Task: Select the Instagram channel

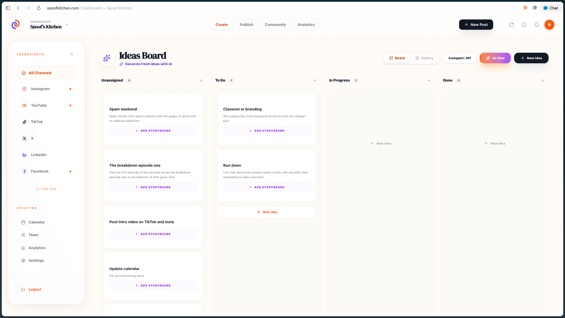Action: (x=46, y=89)
